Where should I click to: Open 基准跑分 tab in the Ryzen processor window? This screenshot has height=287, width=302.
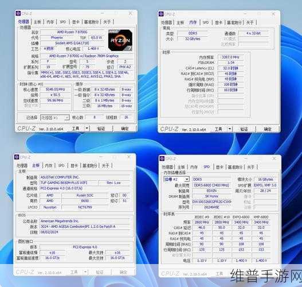(91, 22)
